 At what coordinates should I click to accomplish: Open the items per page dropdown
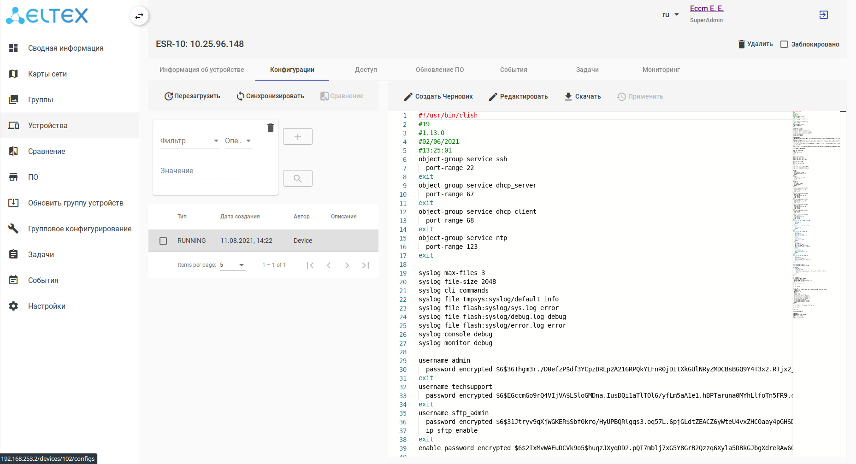point(232,265)
